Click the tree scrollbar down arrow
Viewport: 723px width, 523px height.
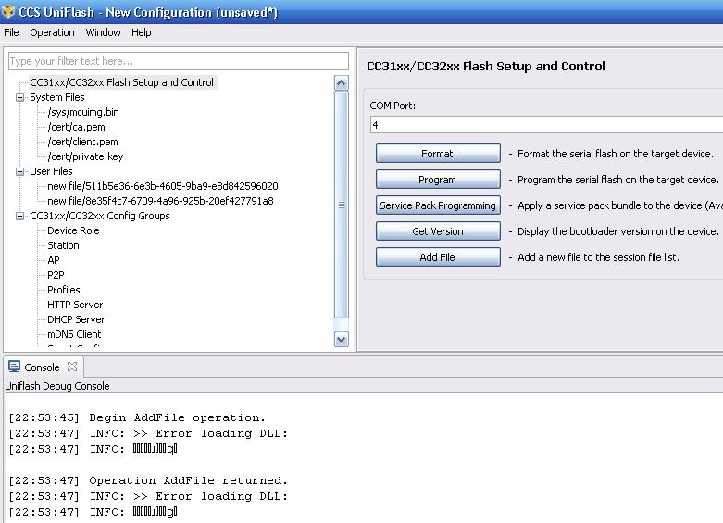click(x=342, y=340)
